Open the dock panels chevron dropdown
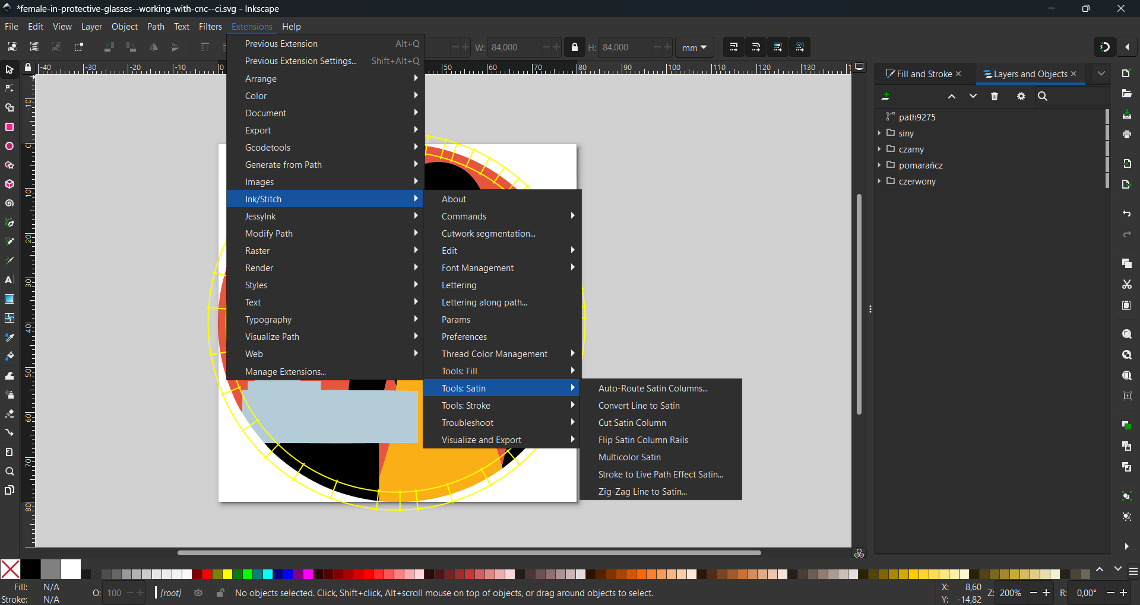Screen dimensions: 1140x605 (x=1101, y=74)
